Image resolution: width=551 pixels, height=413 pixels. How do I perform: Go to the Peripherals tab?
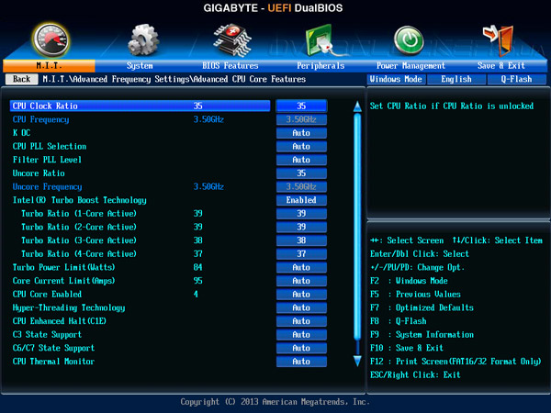(320, 66)
